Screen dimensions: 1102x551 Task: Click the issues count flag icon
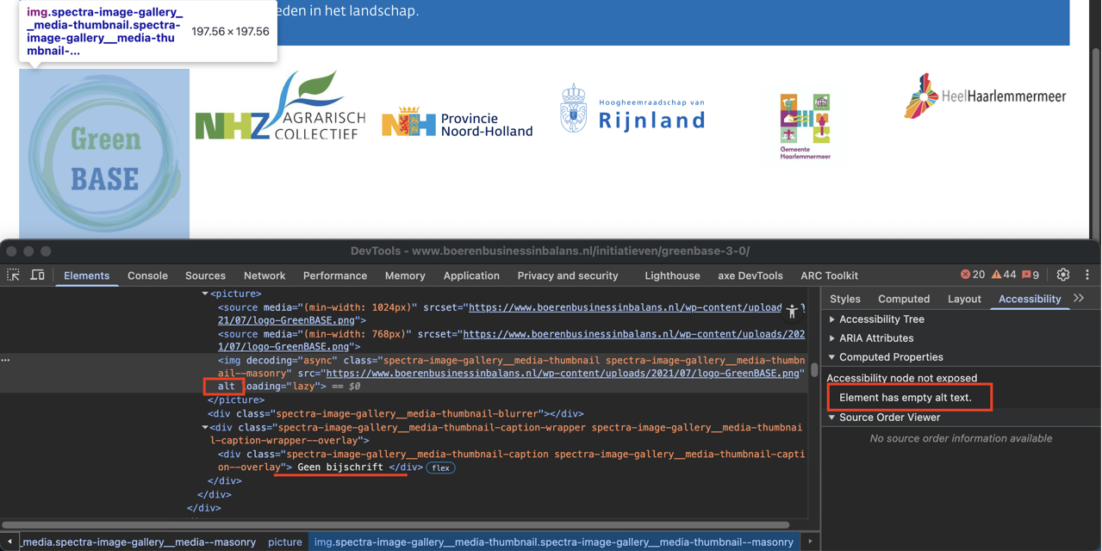coord(1026,275)
